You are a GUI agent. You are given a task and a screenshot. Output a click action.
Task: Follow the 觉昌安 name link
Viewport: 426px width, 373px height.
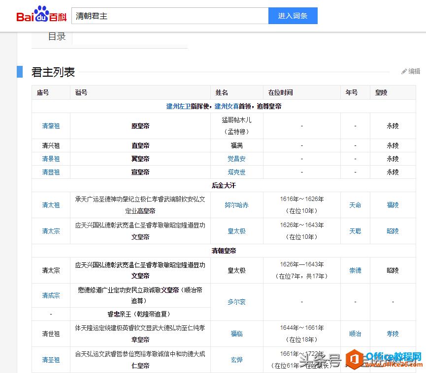(236, 159)
